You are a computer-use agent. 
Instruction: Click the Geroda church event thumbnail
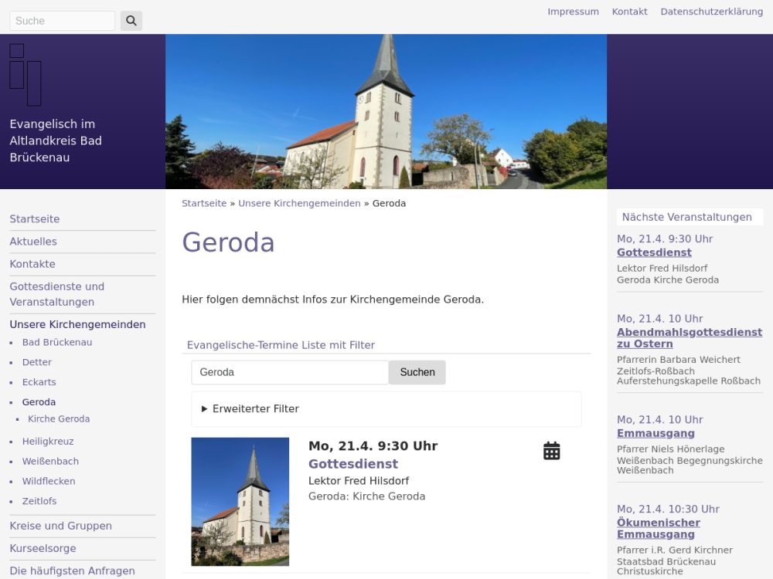[x=240, y=502]
